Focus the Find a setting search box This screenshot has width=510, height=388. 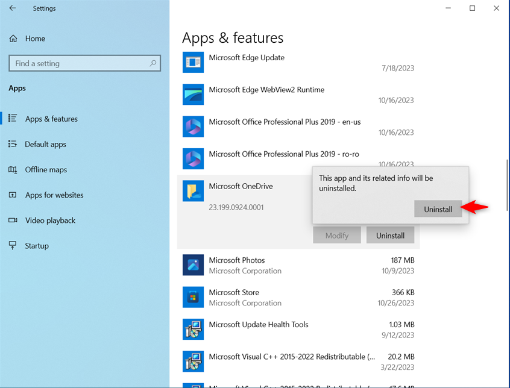84,63
